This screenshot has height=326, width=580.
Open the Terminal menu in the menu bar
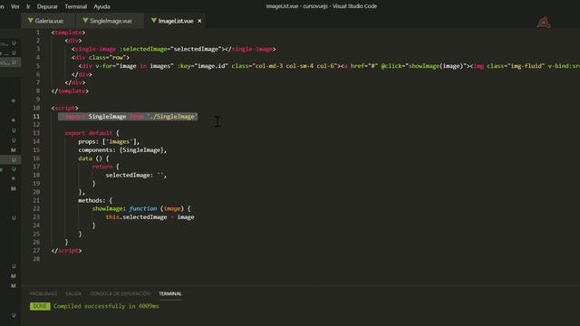click(75, 6)
